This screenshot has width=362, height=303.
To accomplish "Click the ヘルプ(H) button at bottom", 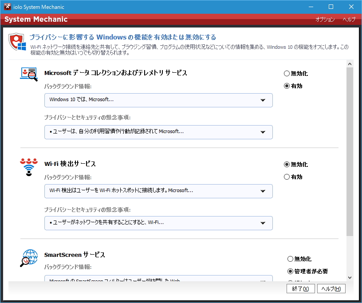I will (x=331, y=289).
